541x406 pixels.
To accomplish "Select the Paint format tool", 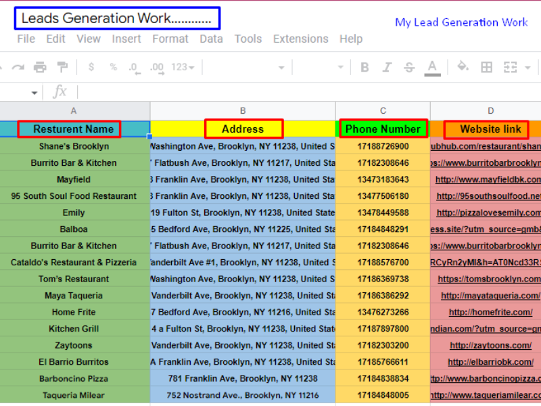I will click(62, 67).
